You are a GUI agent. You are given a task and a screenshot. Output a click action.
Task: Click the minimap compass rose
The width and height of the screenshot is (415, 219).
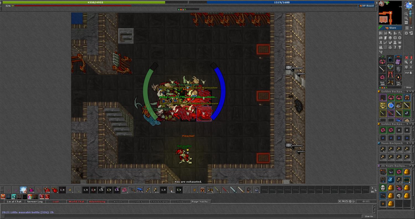point(409,5)
